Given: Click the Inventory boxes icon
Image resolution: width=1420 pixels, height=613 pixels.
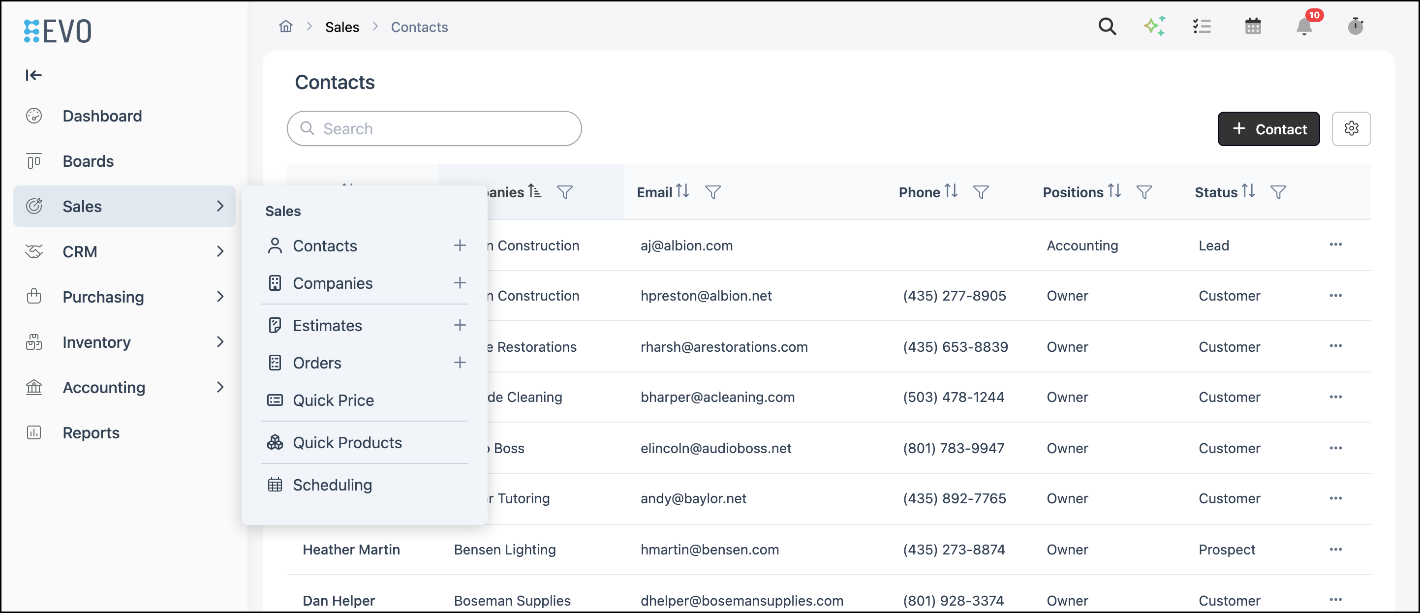Looking at the screenshot, I should point(34,342).
